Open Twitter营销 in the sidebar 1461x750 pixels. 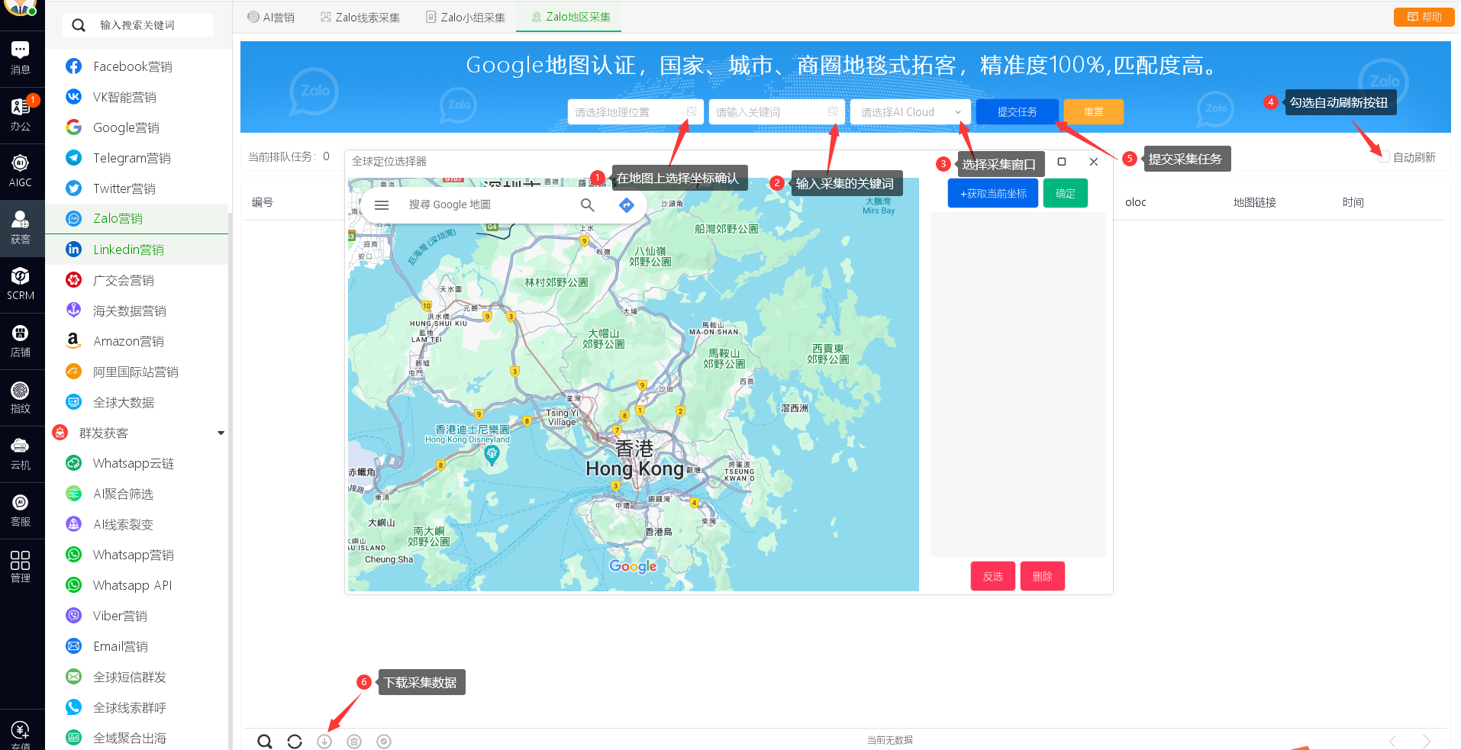coord(124,188)
